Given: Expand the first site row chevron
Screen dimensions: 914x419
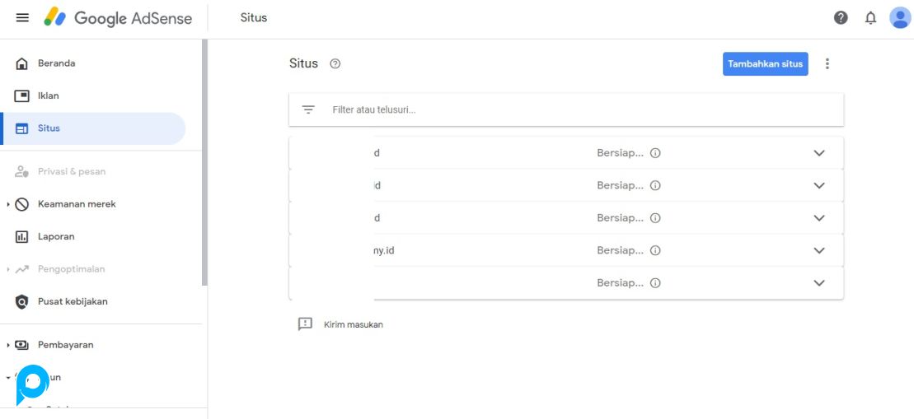Looking at the screenshot, I should 818,153.
